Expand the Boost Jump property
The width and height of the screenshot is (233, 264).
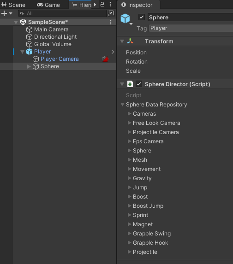129,206
